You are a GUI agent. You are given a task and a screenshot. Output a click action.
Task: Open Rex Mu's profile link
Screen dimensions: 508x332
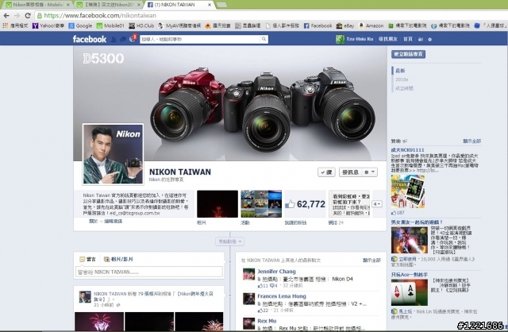pyautogui.click(x=267, y=321)
